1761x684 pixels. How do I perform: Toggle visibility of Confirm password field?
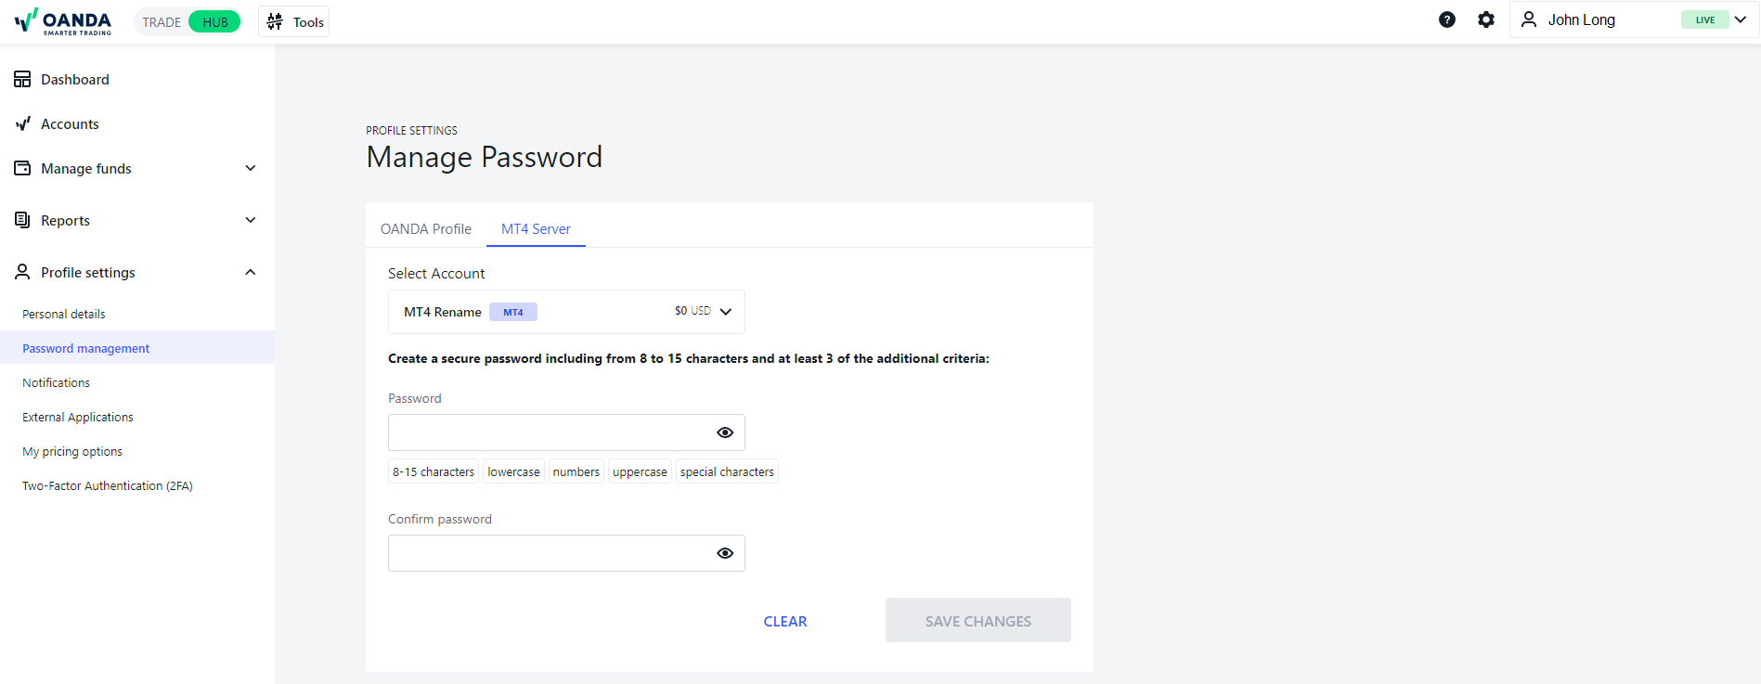(725, 553)
